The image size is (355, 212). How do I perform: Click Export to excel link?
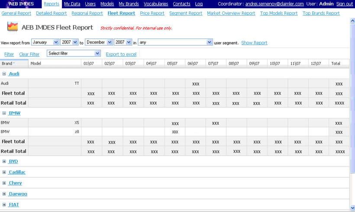(x=121, y=54)
